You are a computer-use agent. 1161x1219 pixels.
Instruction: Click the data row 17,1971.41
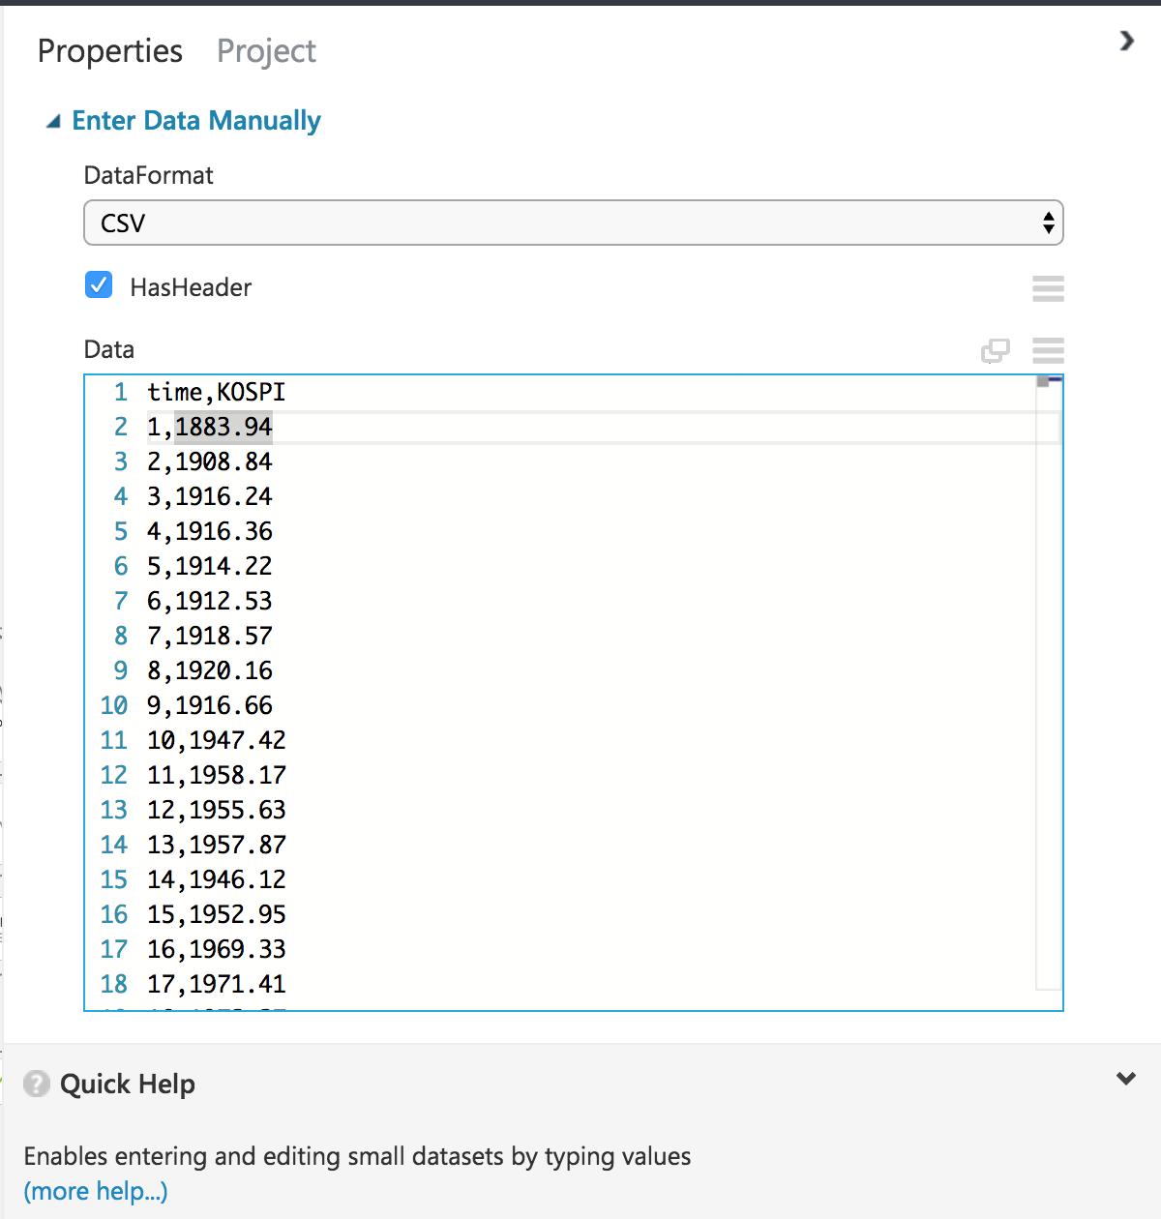pyautogui.click(x=217, y=984)
